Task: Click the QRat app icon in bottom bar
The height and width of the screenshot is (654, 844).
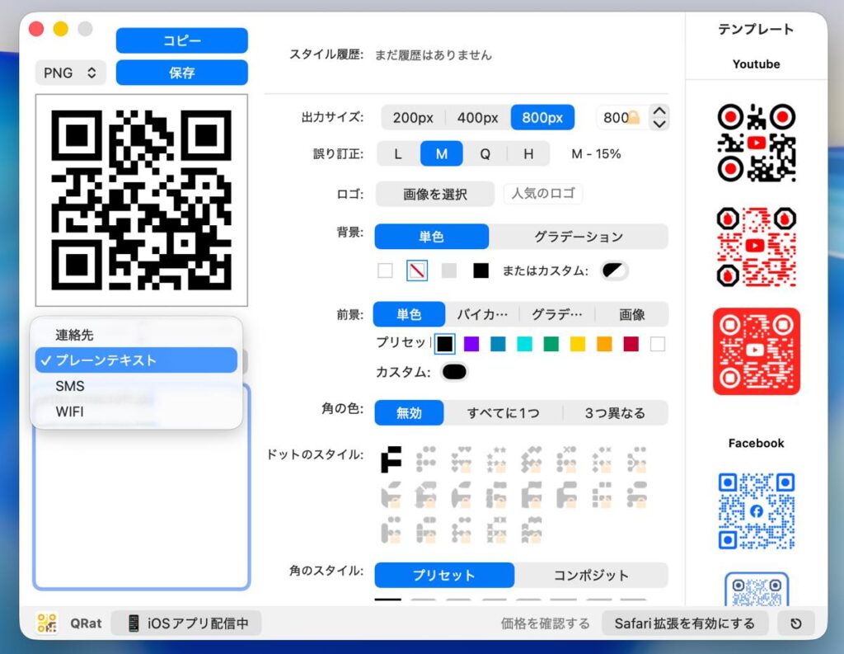Action: point(48,623)
